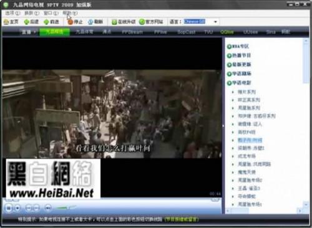Open the second menu bar item
This screenshot has width=312, height=228.
click(32, 13)
